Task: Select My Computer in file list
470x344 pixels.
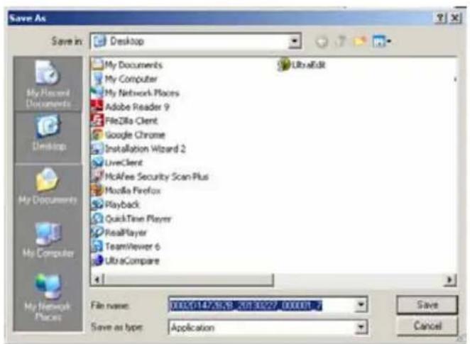Action: (125, 79)
